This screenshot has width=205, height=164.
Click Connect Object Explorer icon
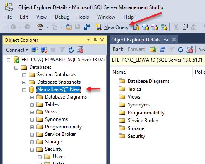tap(35, 50)
